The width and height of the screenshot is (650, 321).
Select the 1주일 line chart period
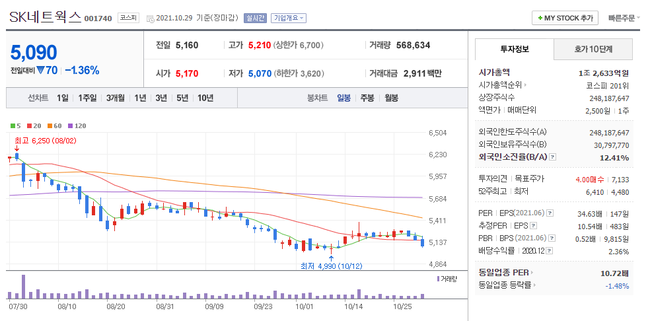tap(87, 98)
